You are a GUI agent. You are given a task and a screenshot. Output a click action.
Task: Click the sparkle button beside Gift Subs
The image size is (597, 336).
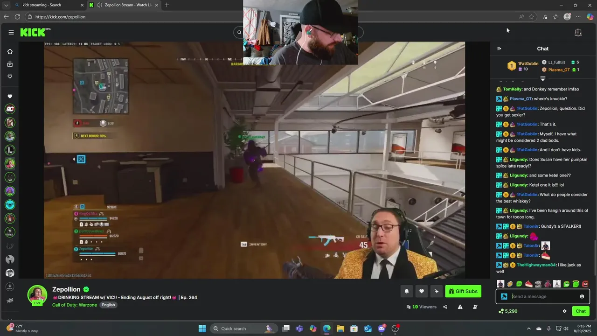point(436,291)
